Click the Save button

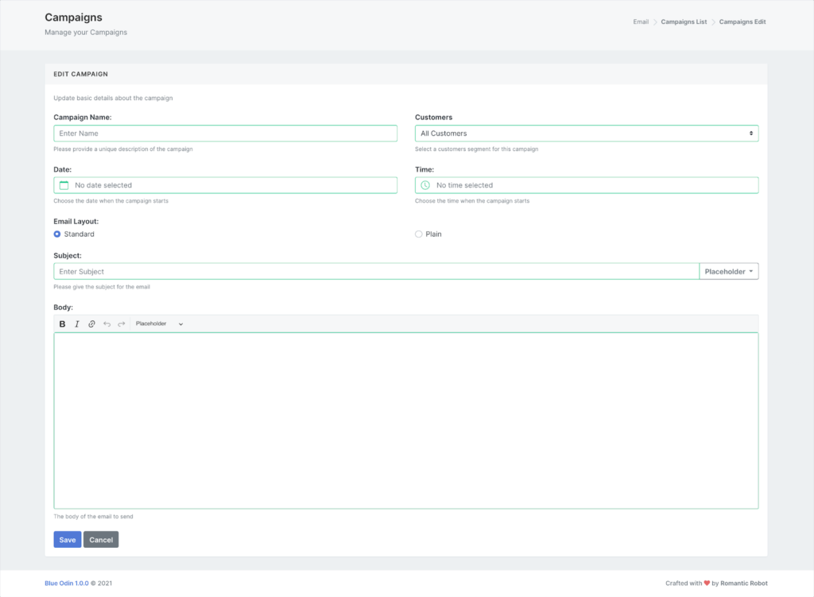tap(67, 539)
